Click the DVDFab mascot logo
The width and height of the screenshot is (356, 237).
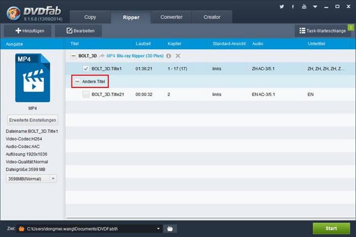13,13
